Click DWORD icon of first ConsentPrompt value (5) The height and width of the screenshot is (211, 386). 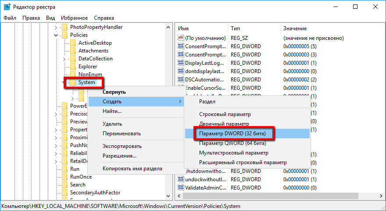181,46
